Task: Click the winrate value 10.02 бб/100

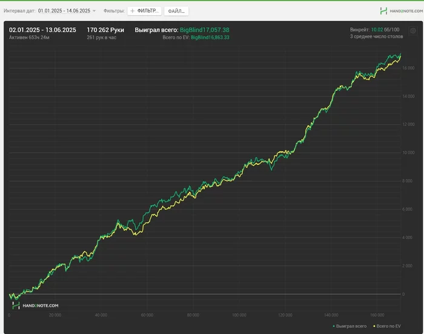Action: pos(385,30)
